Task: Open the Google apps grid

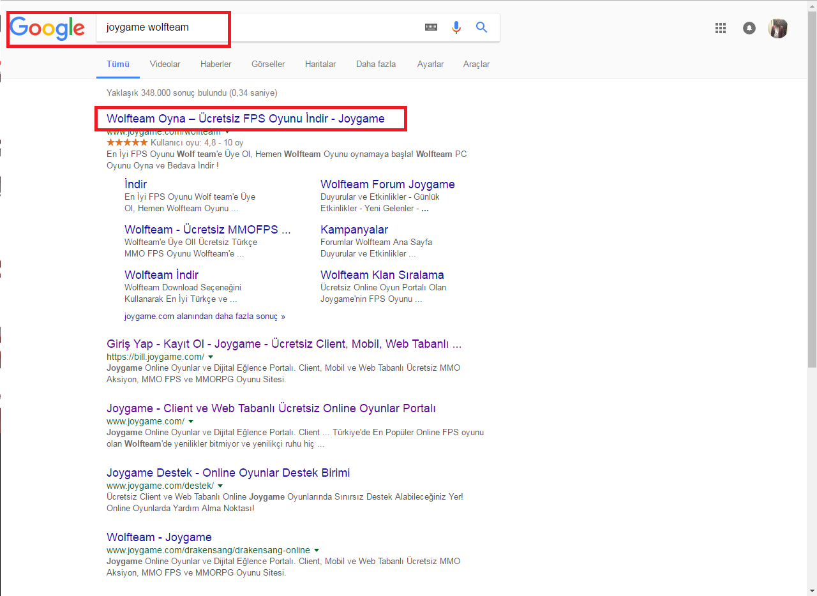Action: pyautogui.click(x=721, y=28)
